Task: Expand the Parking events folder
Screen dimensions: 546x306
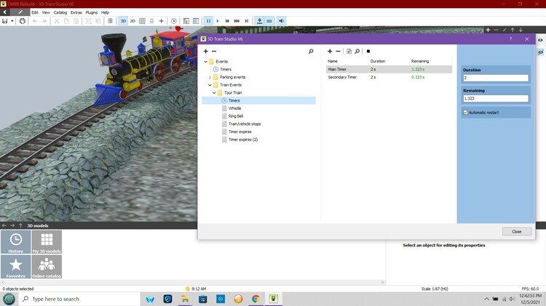Action: coord(210,77)
